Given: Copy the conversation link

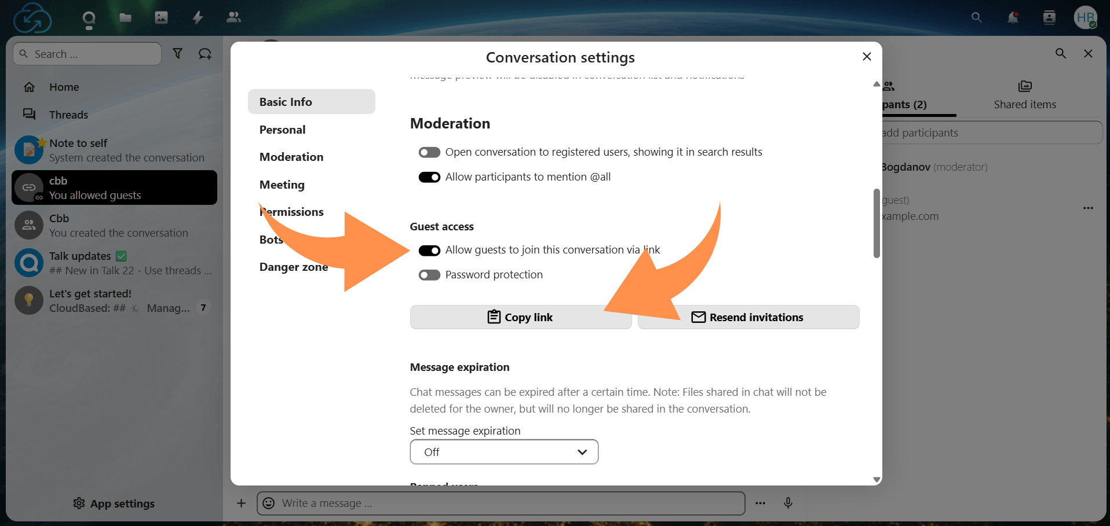Looking at the screenshot, I should (520, 317).
